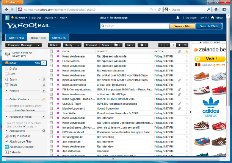The height and width of the screenshot is (163, 232).
Task: Empty Trash folder using its icon
Action: click(x=44, y=85)
